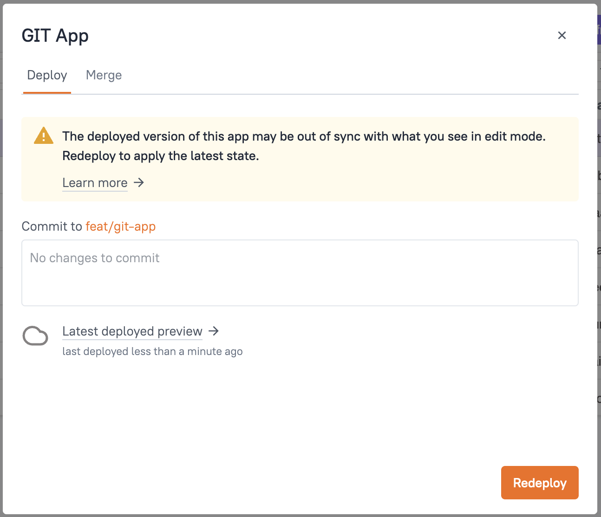The width and height of the screenshot is (601, 517).
Task: Click the cloud deployment icon
Action: (35, 336)
